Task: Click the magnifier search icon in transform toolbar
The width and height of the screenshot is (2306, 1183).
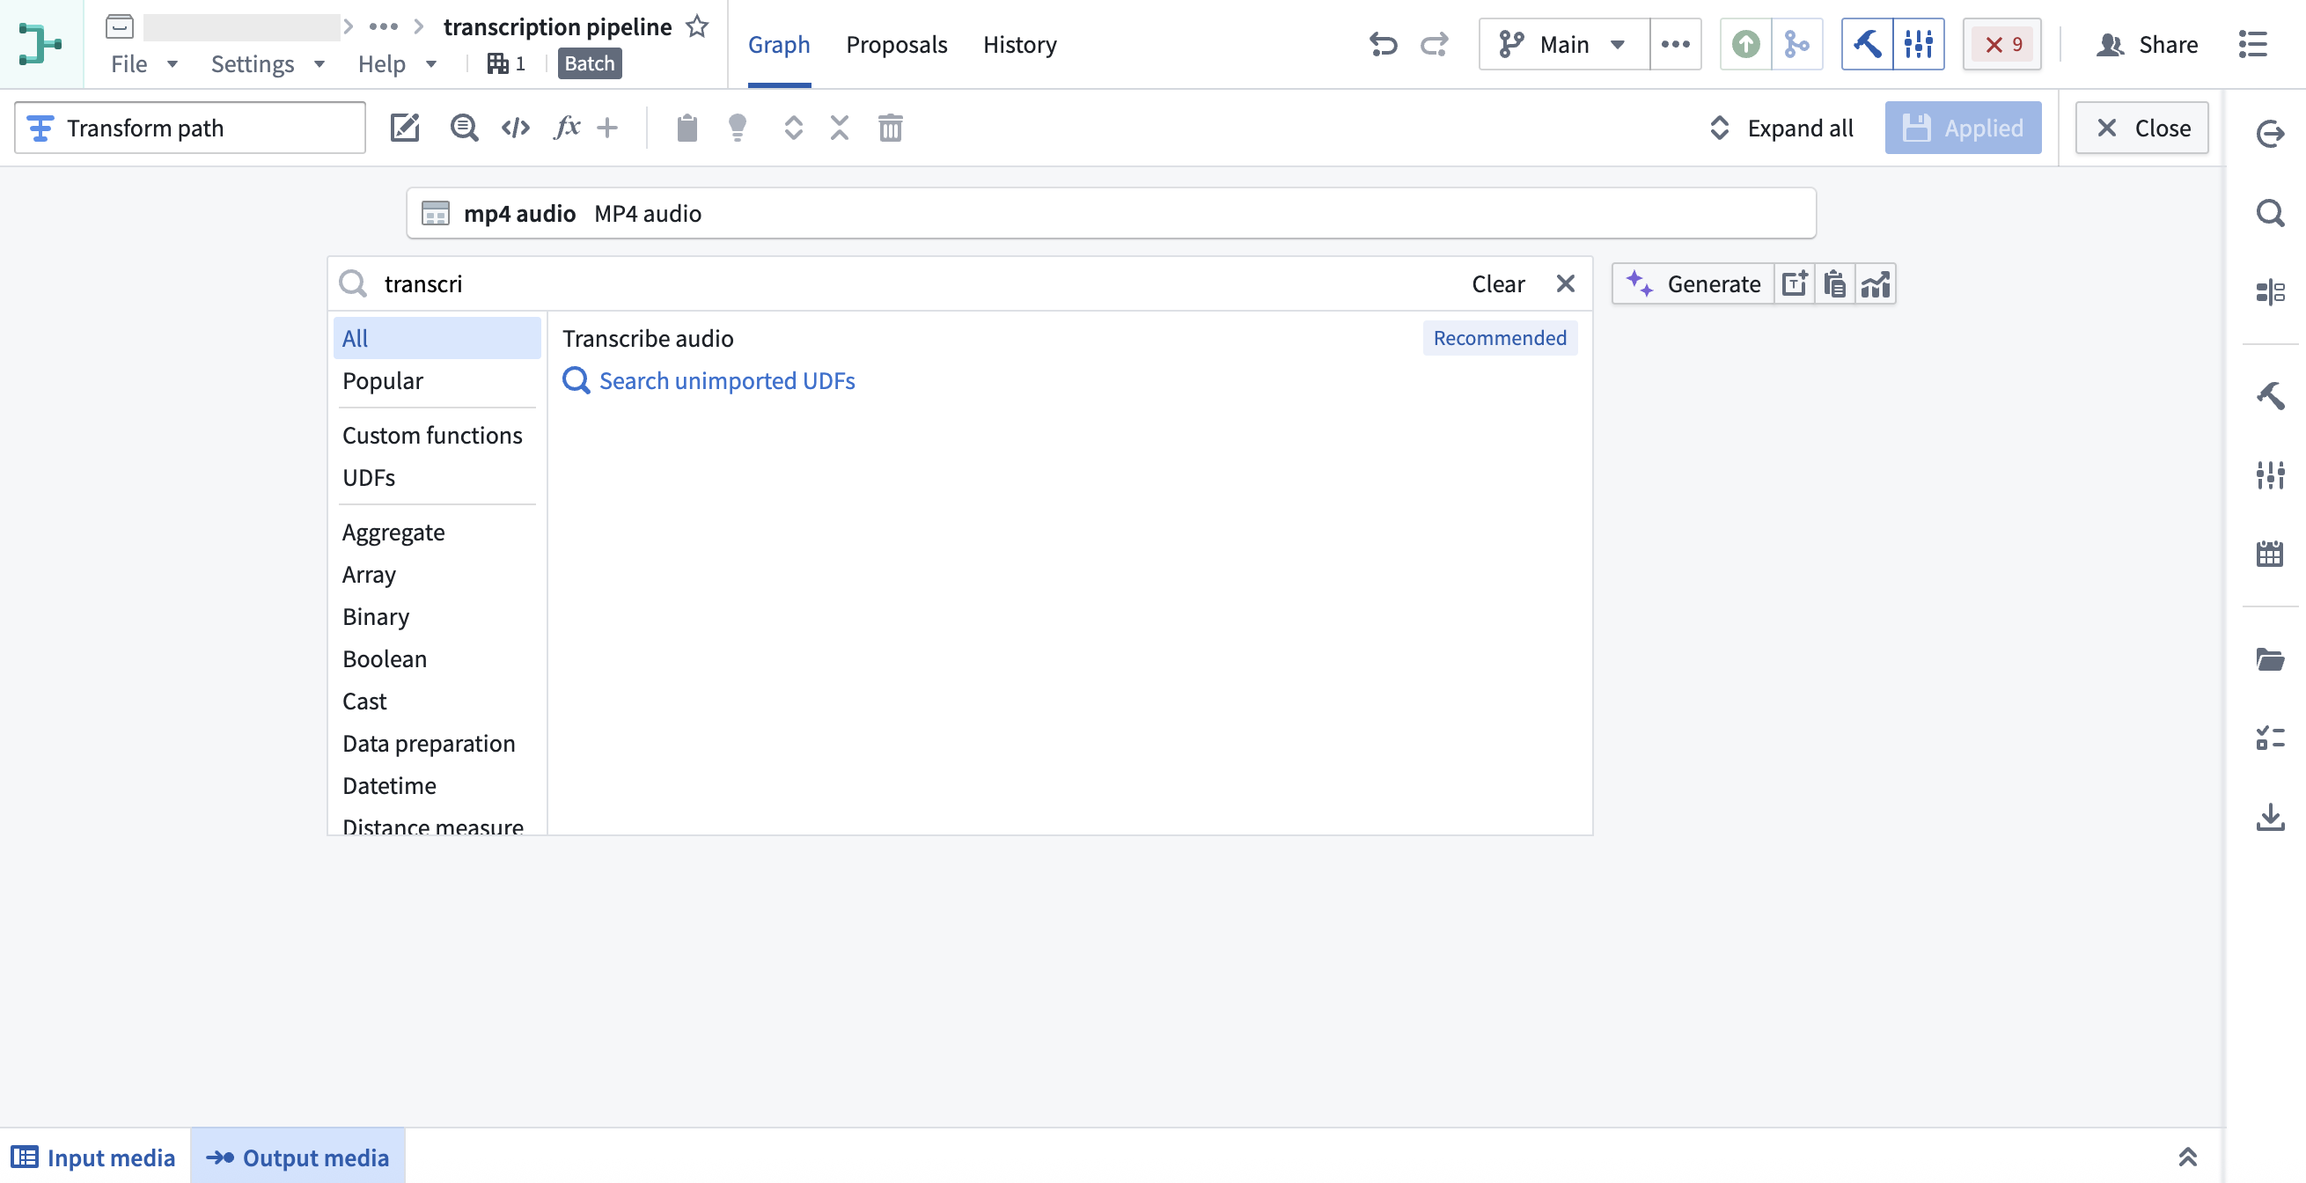Action: click(464, 128)
